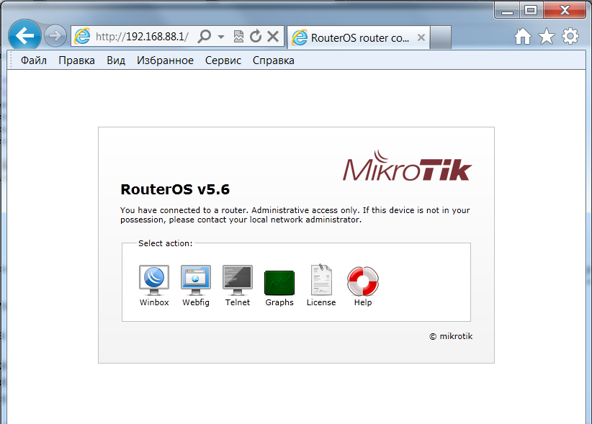Select the RouterOS router co... tab
Image resolution: width=592 pixels, height=424 pixels.
(x=358, y=37)
